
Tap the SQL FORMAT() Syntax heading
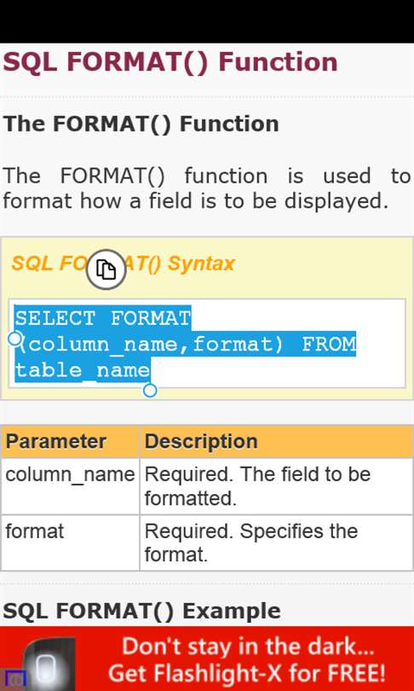click(124, 264)
